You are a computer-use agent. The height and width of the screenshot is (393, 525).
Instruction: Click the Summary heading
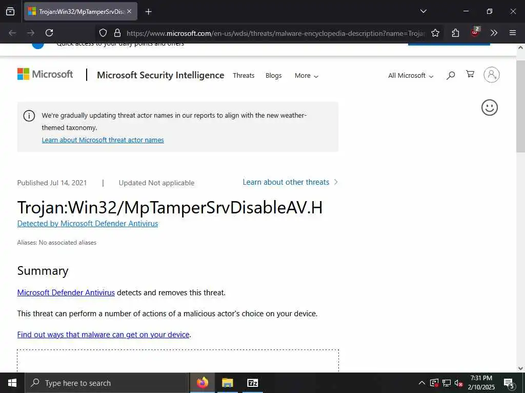tap(43, 271)
